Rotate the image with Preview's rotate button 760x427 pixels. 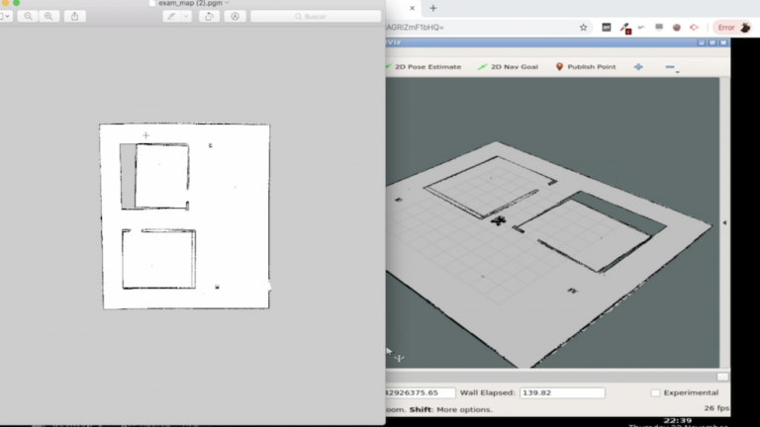[209, 16]
